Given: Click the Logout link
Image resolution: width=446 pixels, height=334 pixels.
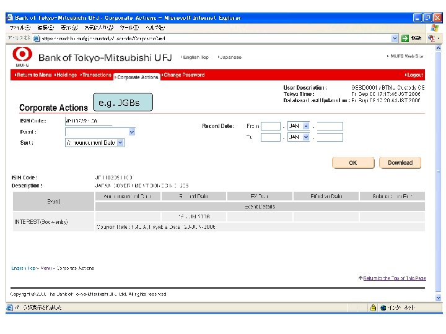Looking at the screenshot, I should click(x=414, y=75).
